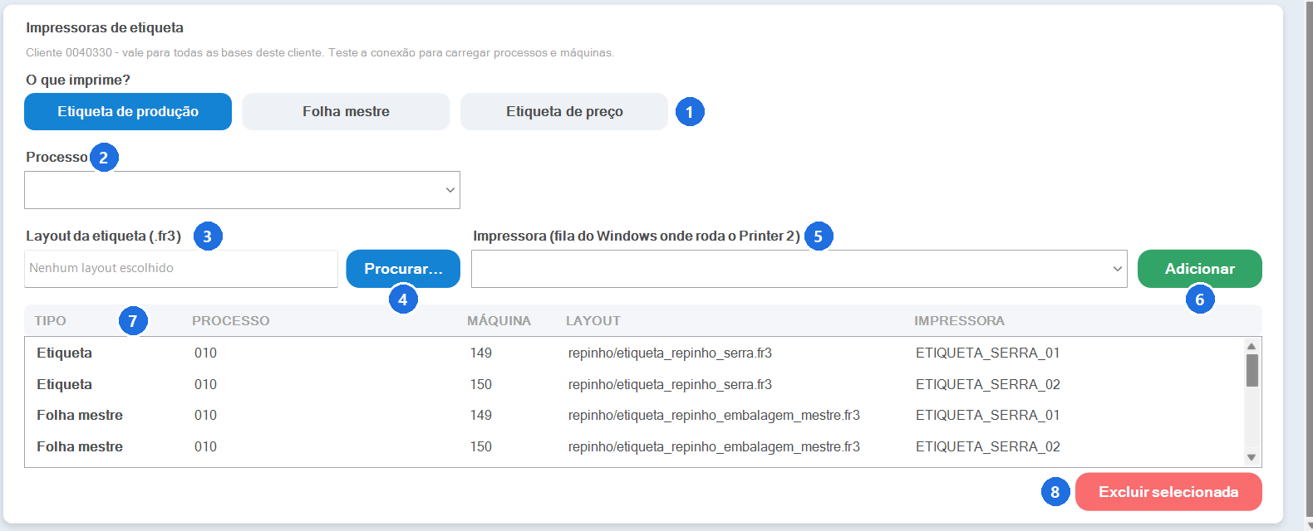1313x531 pixels.
Task: Select Etiqueta row with máquina 149
Action: point(634,353)
